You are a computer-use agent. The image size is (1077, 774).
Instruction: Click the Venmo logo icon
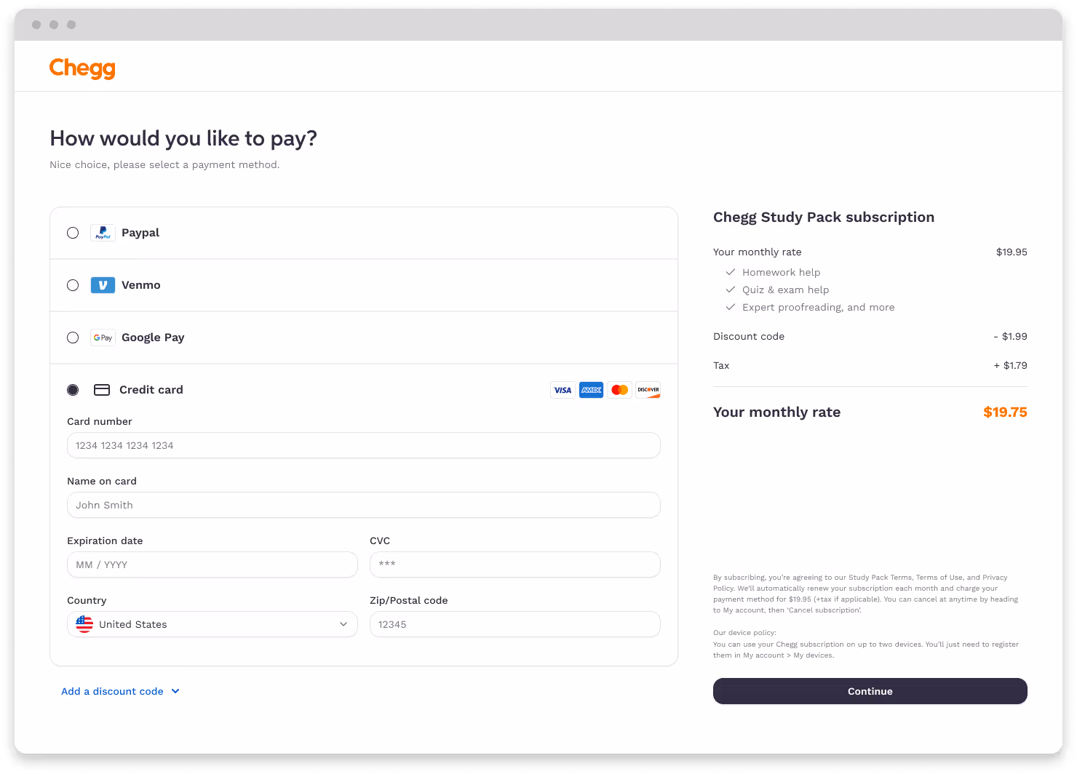click(x=103, y=285)
